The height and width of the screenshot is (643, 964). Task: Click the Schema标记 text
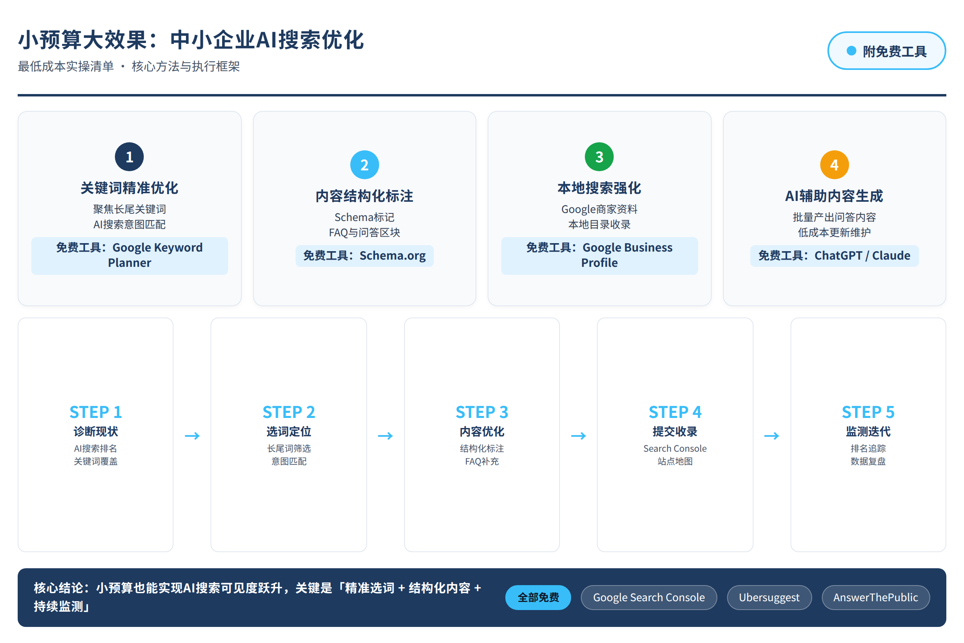(364, 217)
